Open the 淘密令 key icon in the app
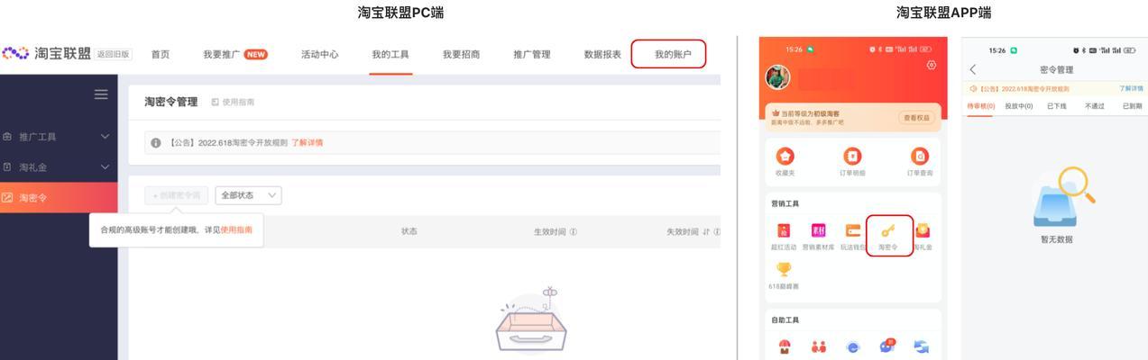The height and width of the screenshot is (360, 1148). point(888,230)
